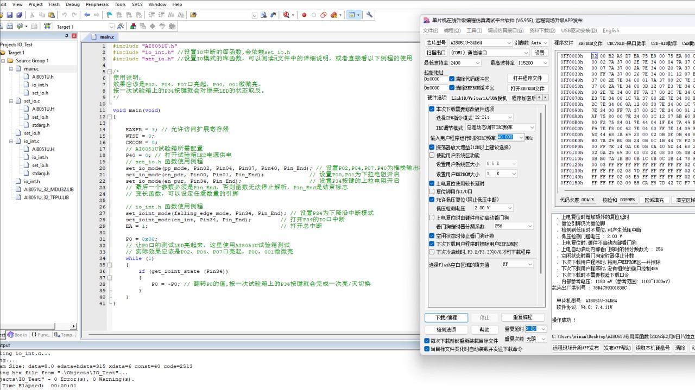Click the Undo arrow icon
695x390 pixels.
[x=65, y=15]
